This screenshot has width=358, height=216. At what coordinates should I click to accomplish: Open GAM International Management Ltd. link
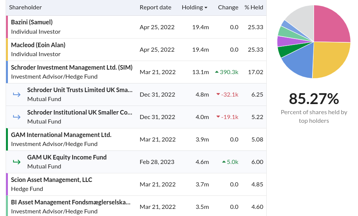(61, 135)
